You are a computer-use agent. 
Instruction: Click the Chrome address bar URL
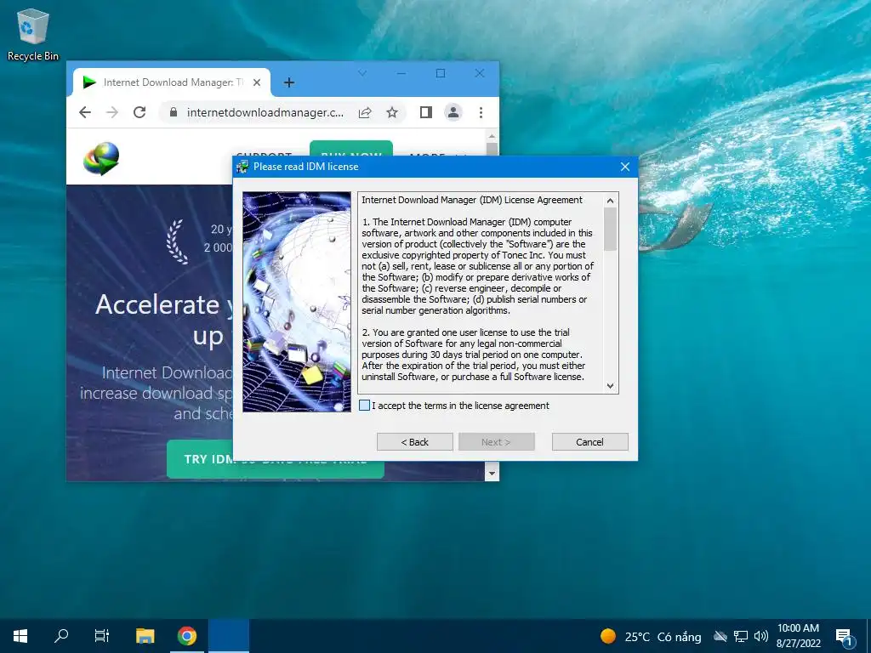[x=265, y=113]
